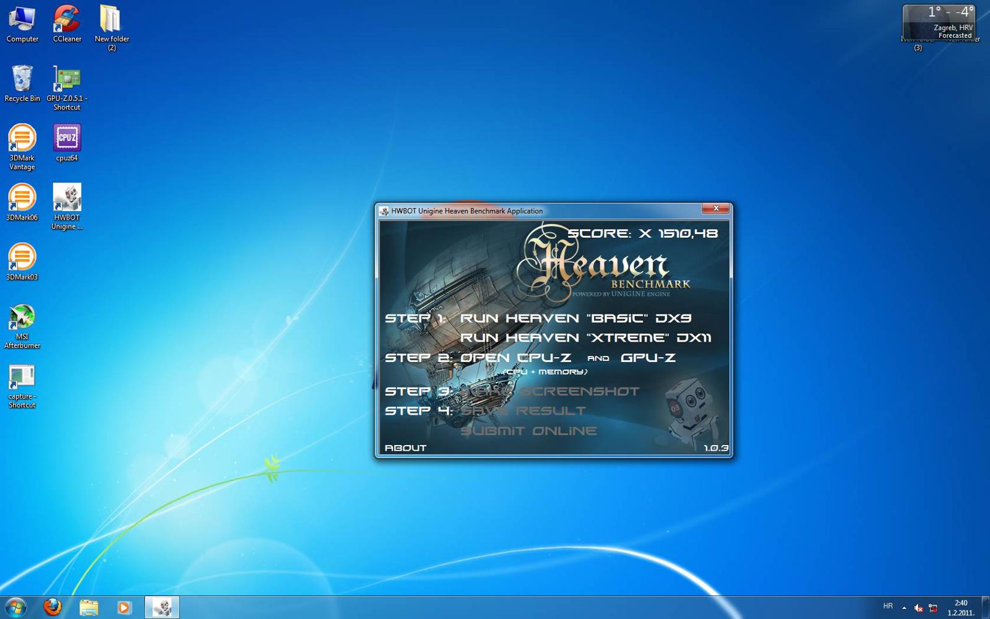Open the About link
This screenshot has width=990, height=619.
pos(405,448)
